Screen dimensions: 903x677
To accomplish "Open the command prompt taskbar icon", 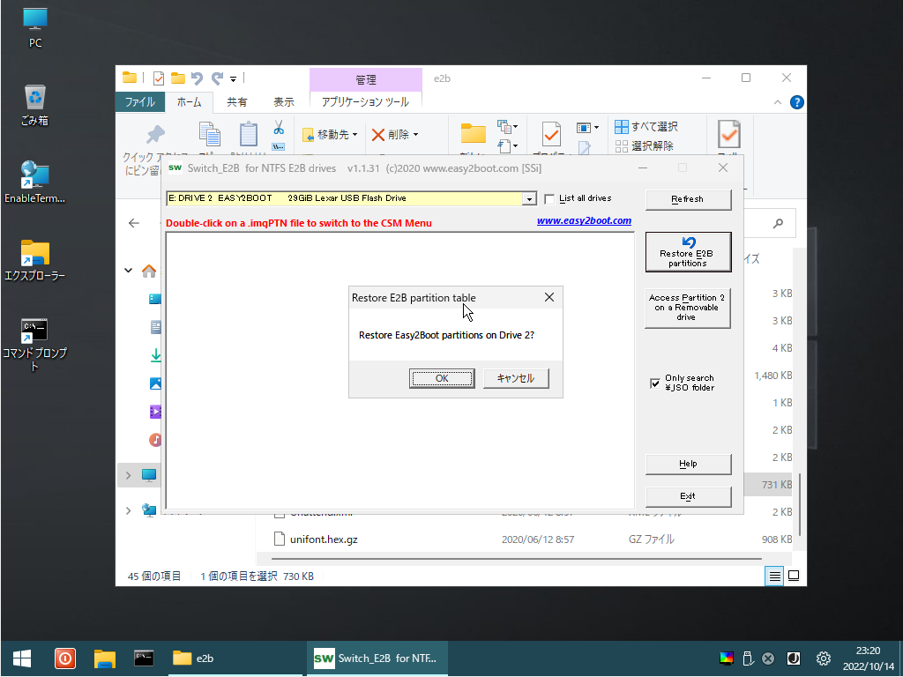I will [x=144, y=658].
